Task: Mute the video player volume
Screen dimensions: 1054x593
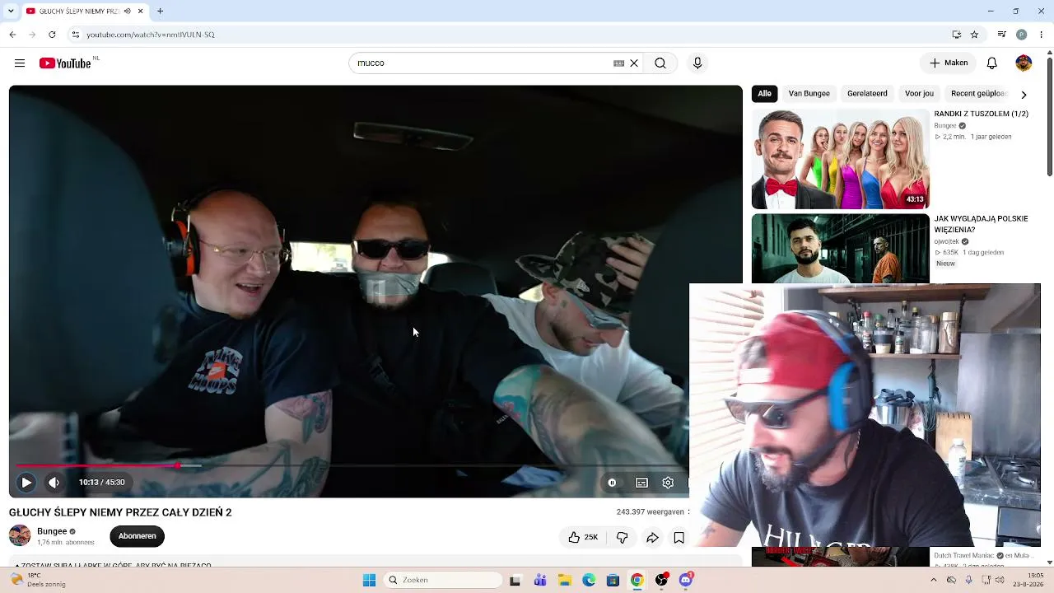Action: (54, 483)
